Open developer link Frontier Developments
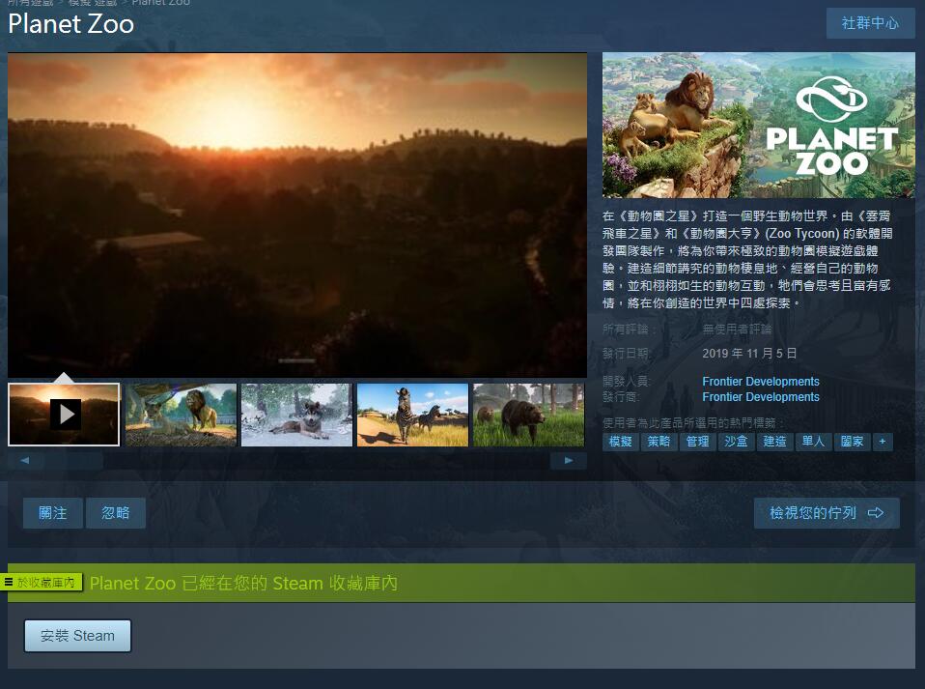Image resolution: width=925 pixels, height=689 pixels. [761, 382]
